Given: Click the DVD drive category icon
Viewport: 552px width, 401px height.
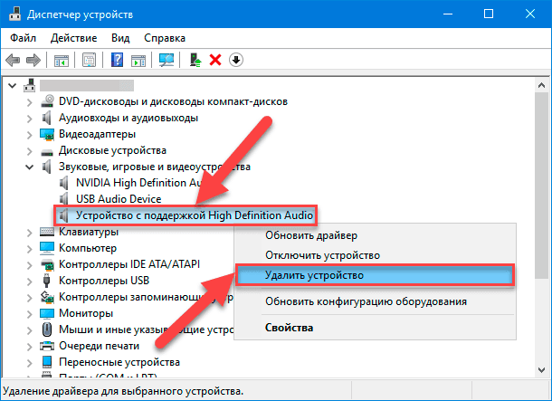Looking at the screenshot, I should [47, 101].
